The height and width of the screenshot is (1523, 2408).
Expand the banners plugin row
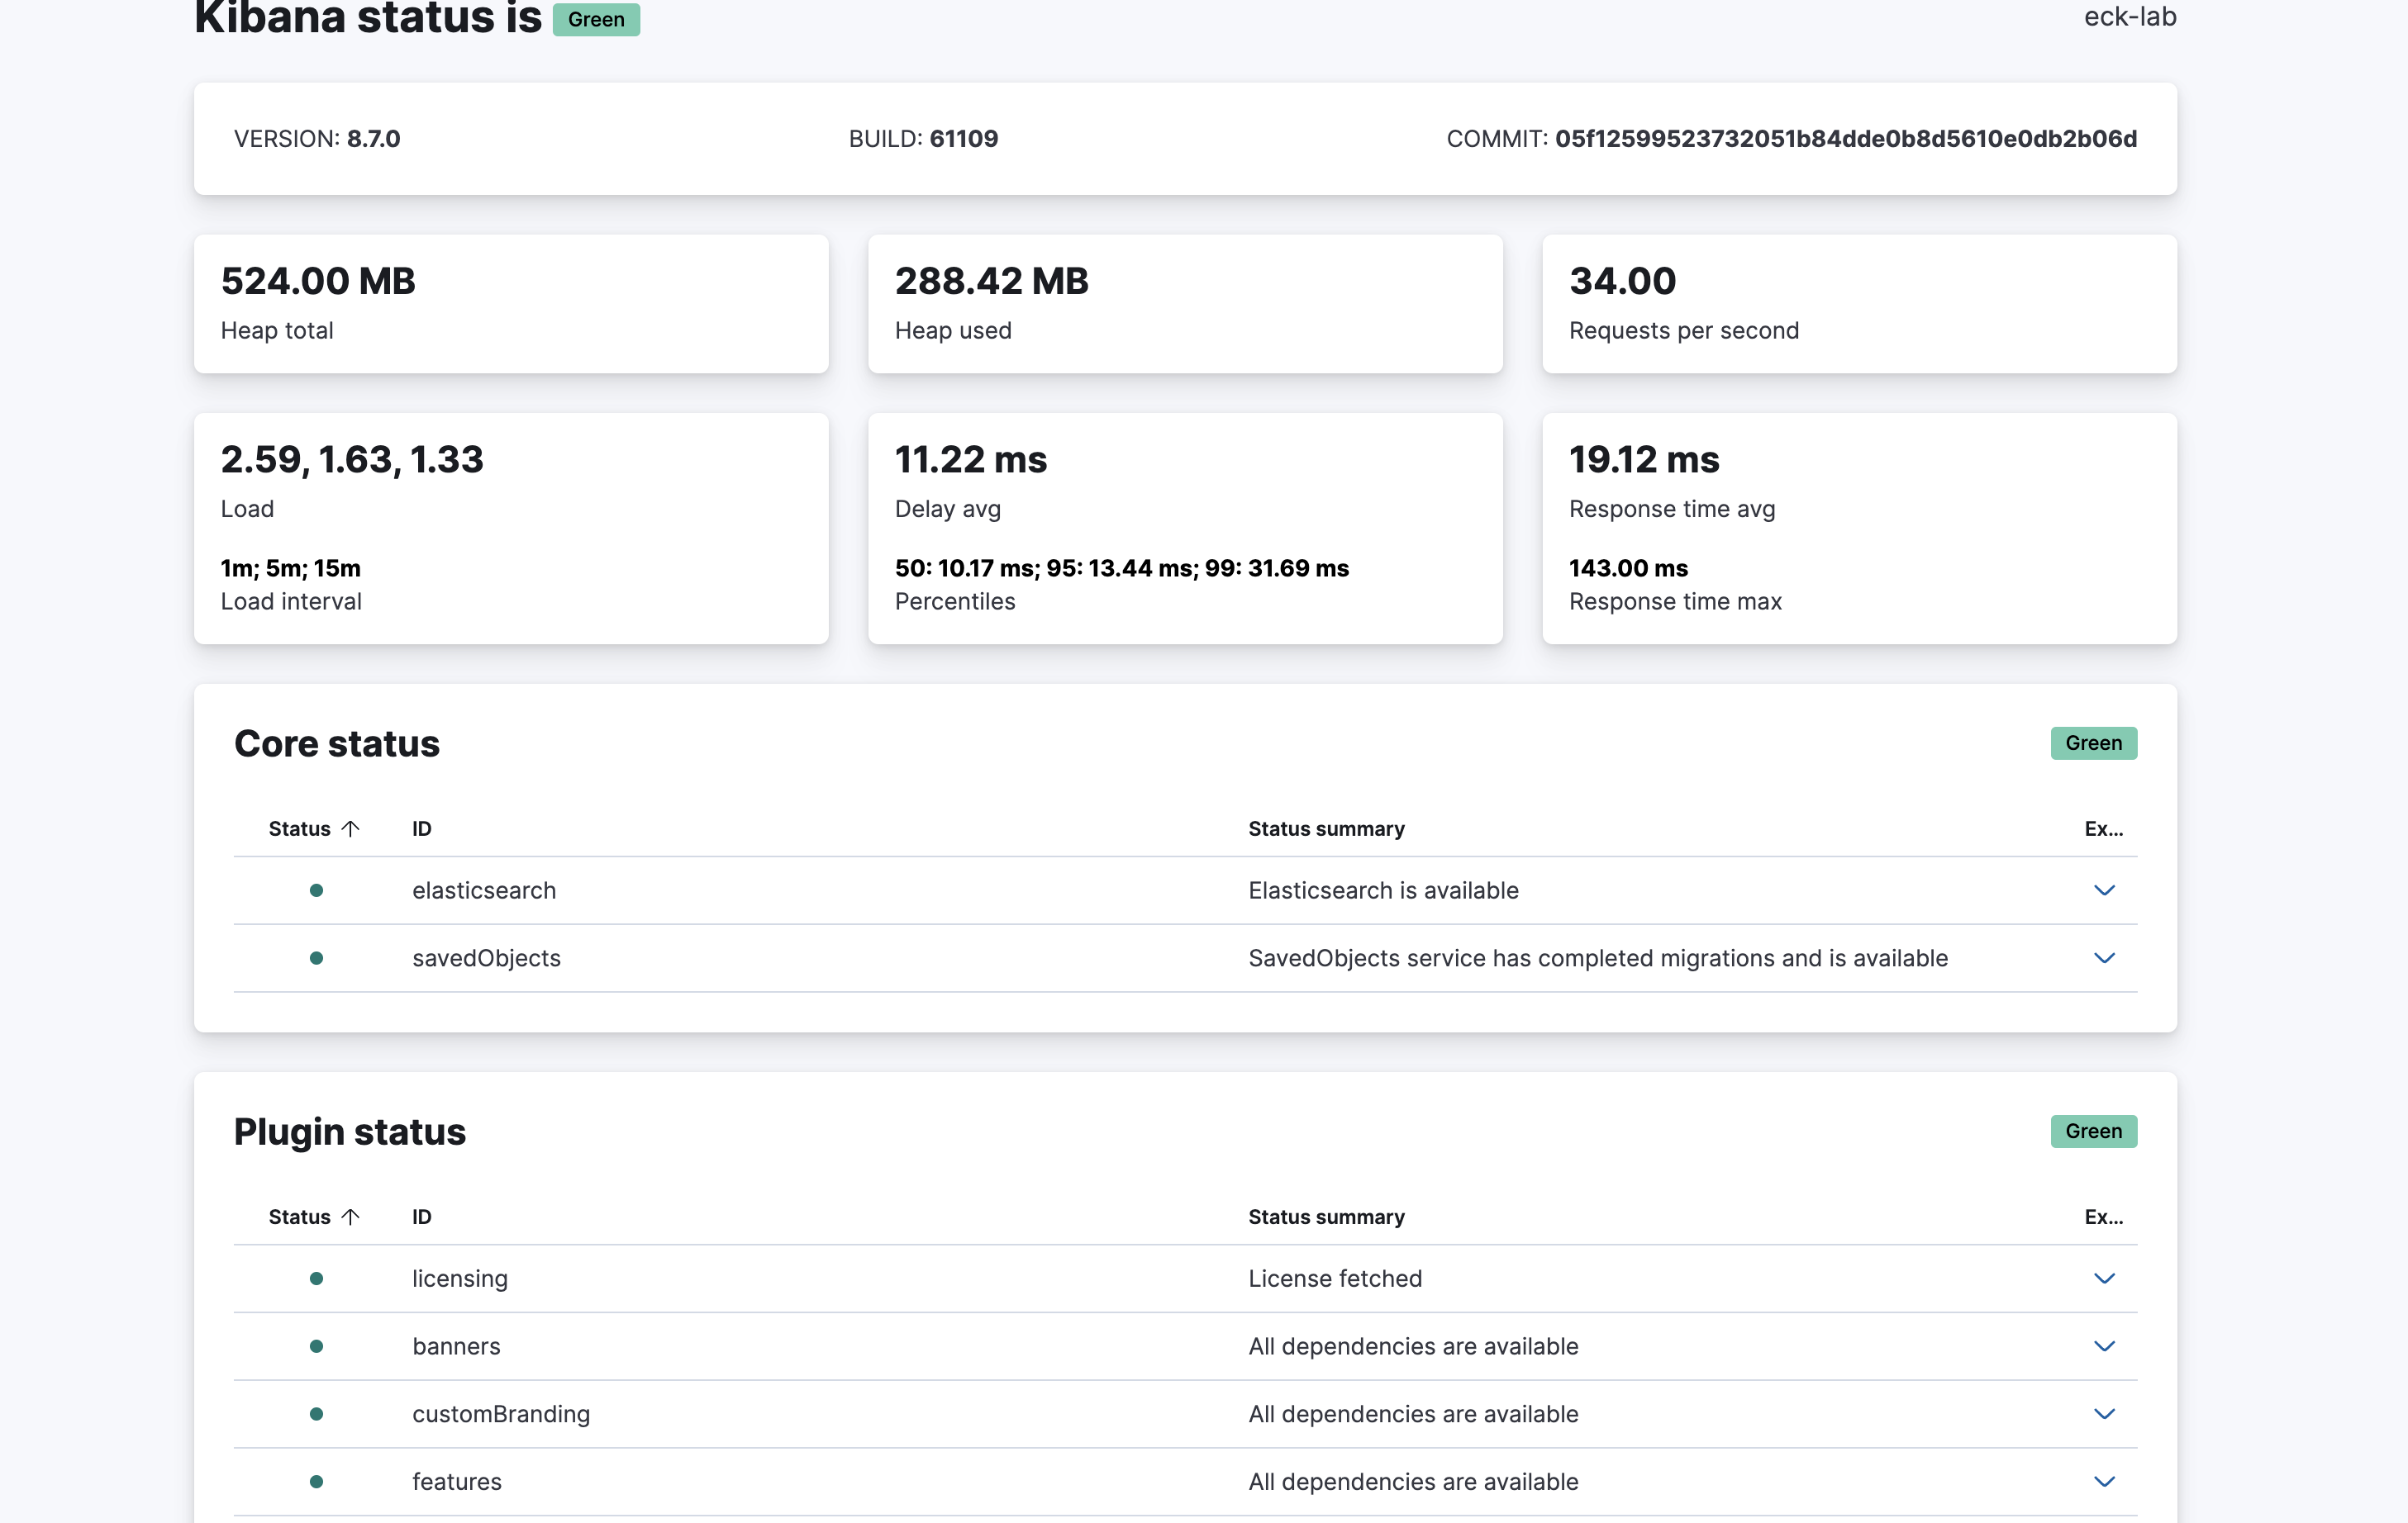pos(2103,1346)
